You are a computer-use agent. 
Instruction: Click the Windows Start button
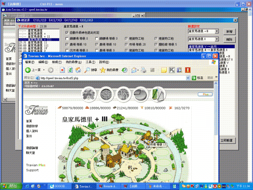(x=11, y=186)
